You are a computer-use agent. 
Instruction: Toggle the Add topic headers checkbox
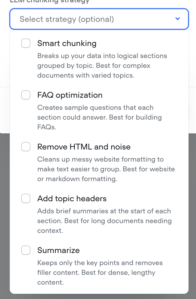(26, 198)
